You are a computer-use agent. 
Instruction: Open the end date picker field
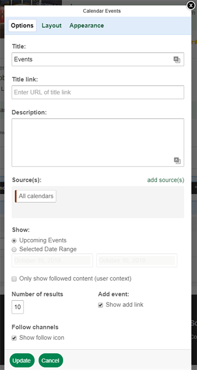[x=137, y=261]
